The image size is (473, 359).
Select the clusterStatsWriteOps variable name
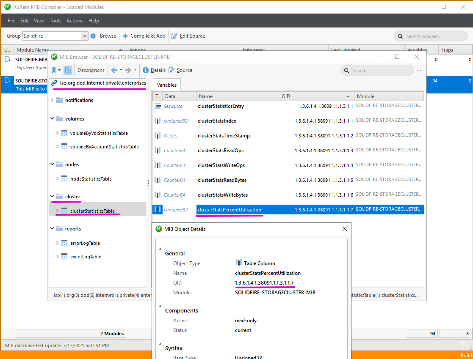click(221, 165)
